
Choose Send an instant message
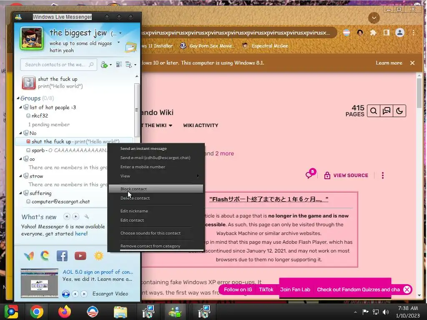point(156,149)
